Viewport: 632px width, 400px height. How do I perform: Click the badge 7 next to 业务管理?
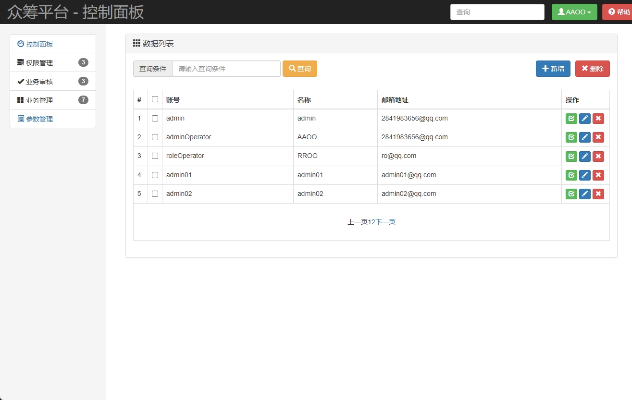pos(83,100)
